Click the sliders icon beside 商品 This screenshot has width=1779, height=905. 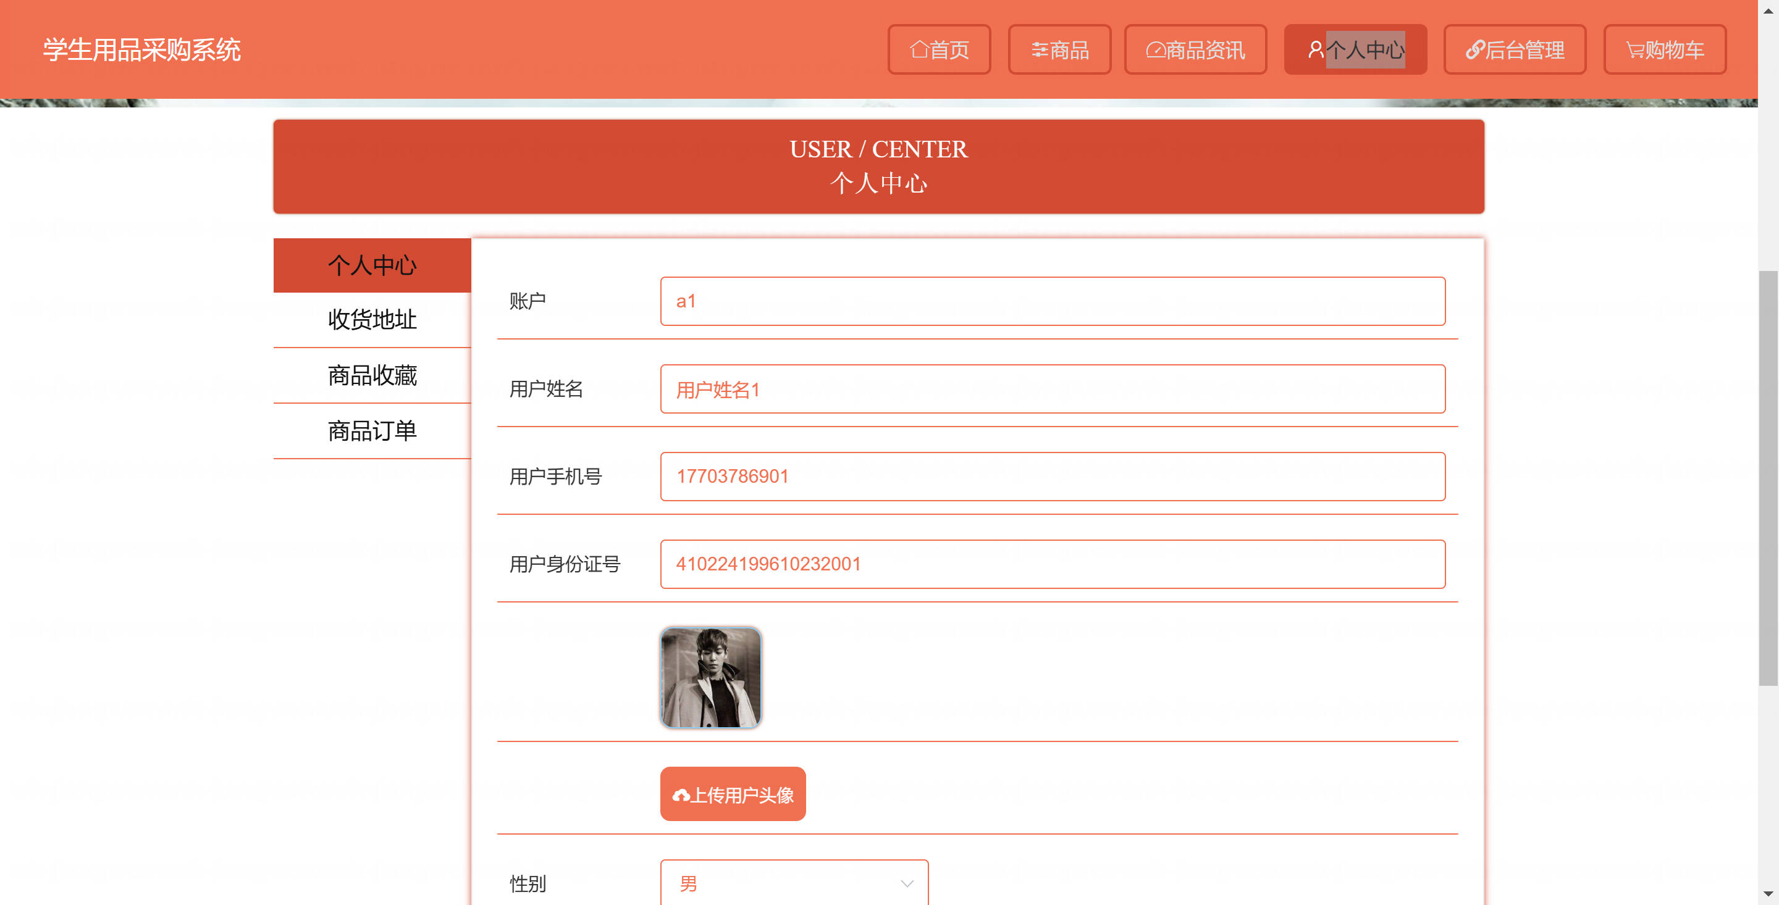click(x=1040, y=50)
